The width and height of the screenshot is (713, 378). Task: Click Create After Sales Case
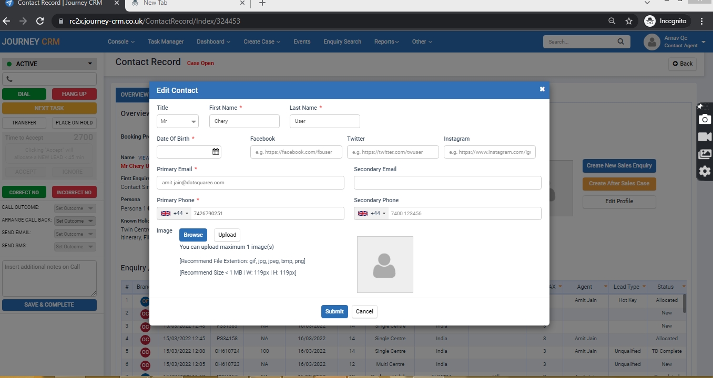(x=619, y=184)
